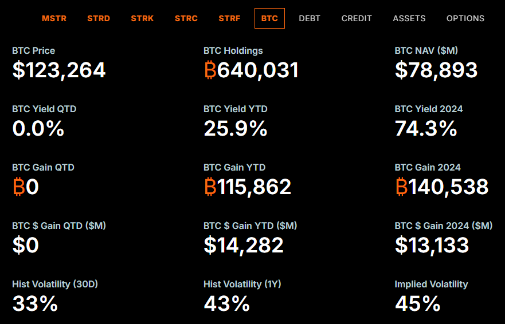Click the Bitcoin symbol beside 140,538

click(401, 187)
